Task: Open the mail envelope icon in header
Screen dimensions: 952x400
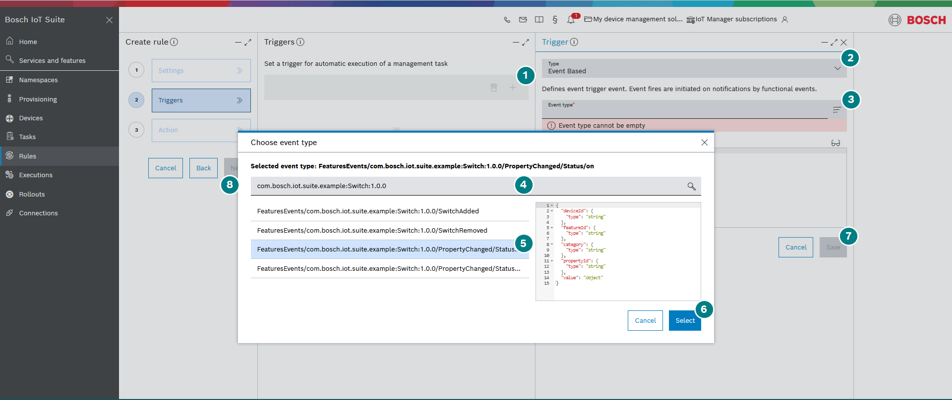Action: [523, 20]
